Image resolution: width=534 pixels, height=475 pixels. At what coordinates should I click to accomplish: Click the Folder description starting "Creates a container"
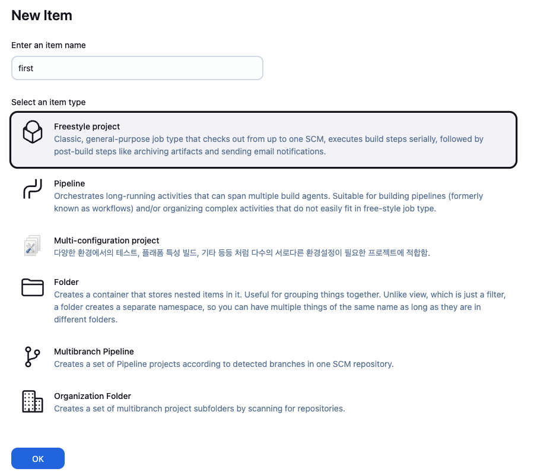tap(280, 307)
